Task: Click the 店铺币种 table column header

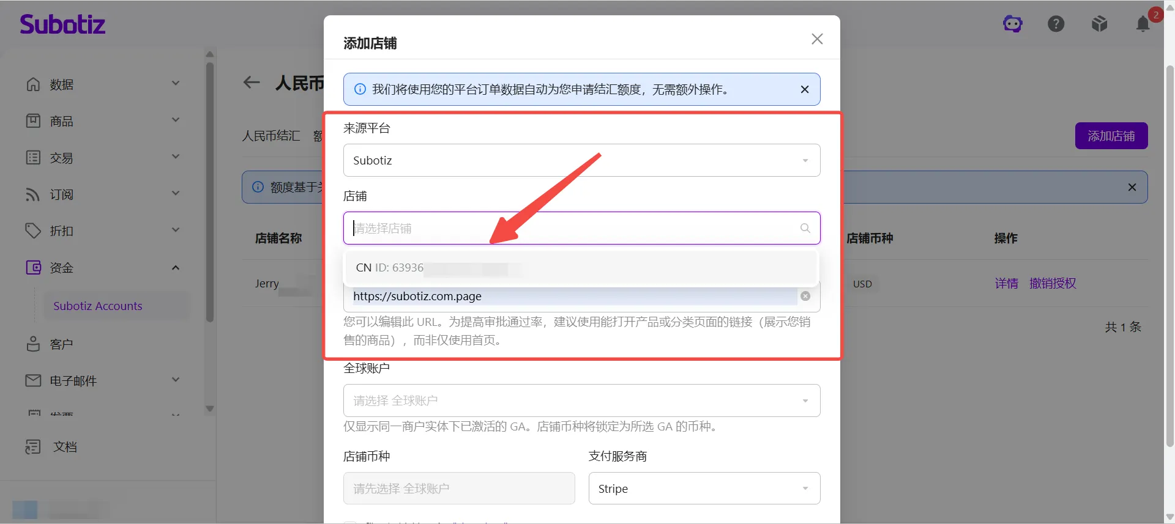Action: [870, 238]
